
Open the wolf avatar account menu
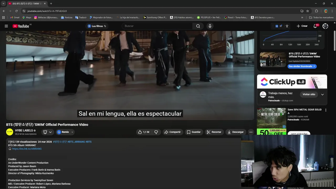pyautogui.click(x=325, y=26)
